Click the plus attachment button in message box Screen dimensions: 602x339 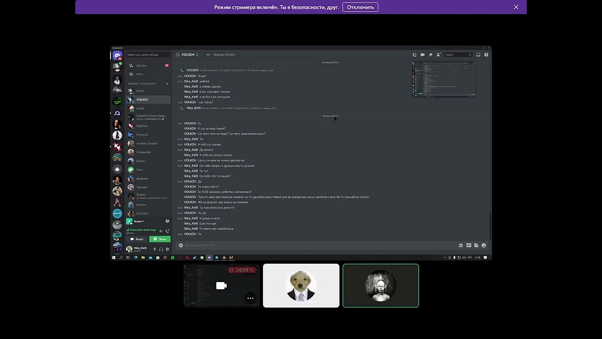click(181, 245)
